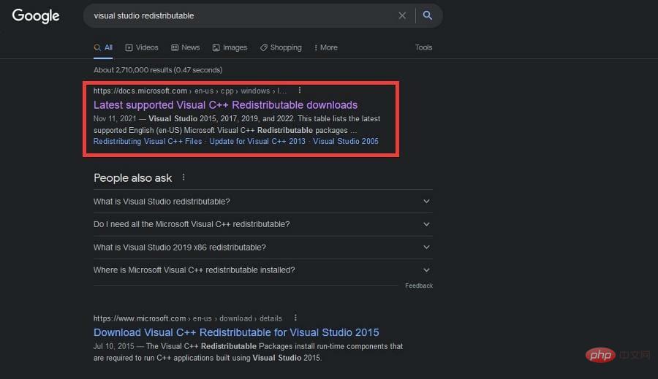Click the Google logo

point(36,15)
